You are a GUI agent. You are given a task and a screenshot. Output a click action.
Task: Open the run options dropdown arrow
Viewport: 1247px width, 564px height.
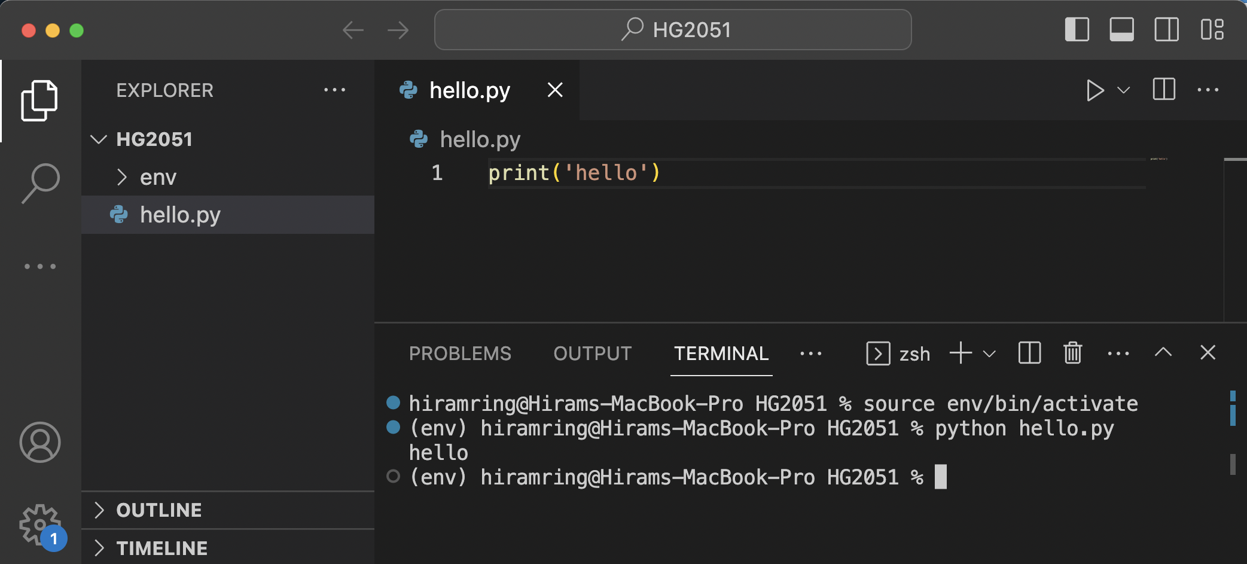tap(1123, 90)
